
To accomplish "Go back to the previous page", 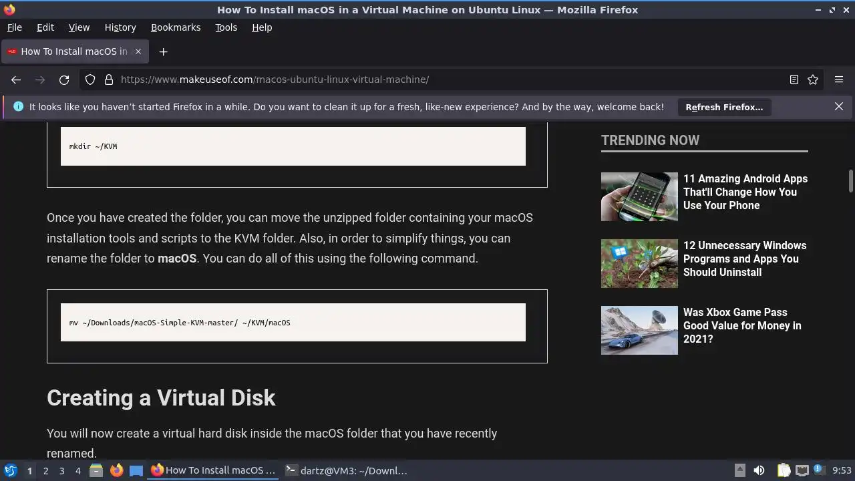I will pyautogui.click(x=16, y=79).
